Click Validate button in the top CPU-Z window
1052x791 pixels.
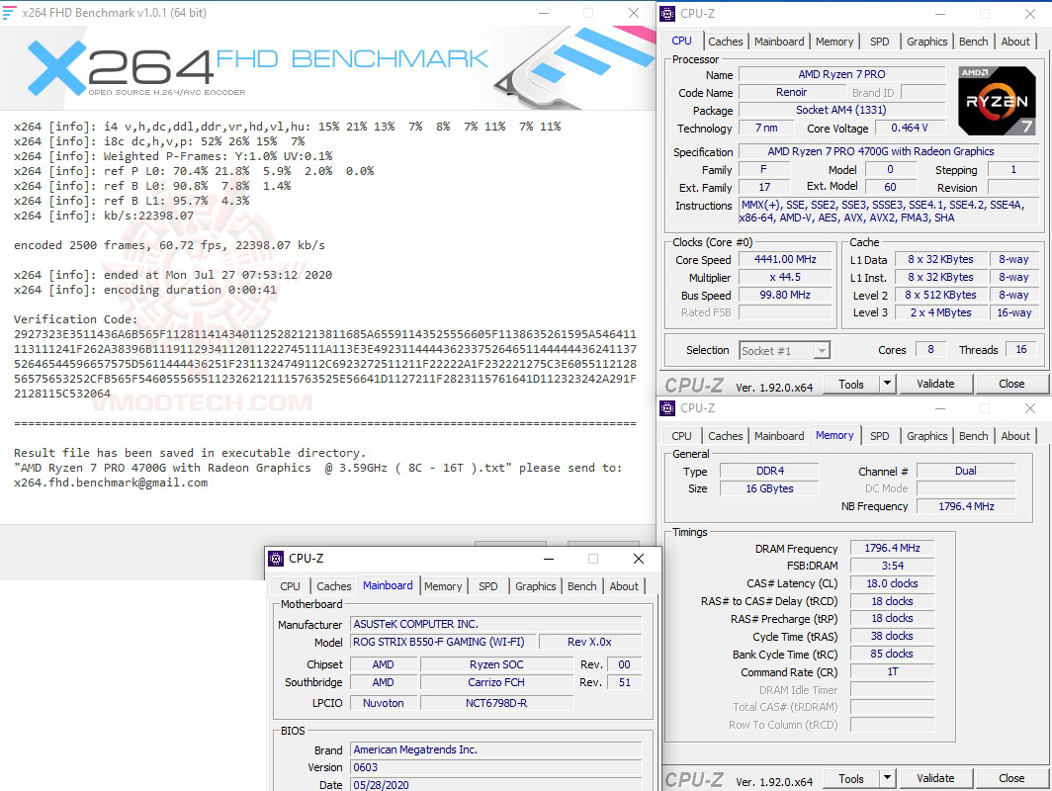point(935,384)
